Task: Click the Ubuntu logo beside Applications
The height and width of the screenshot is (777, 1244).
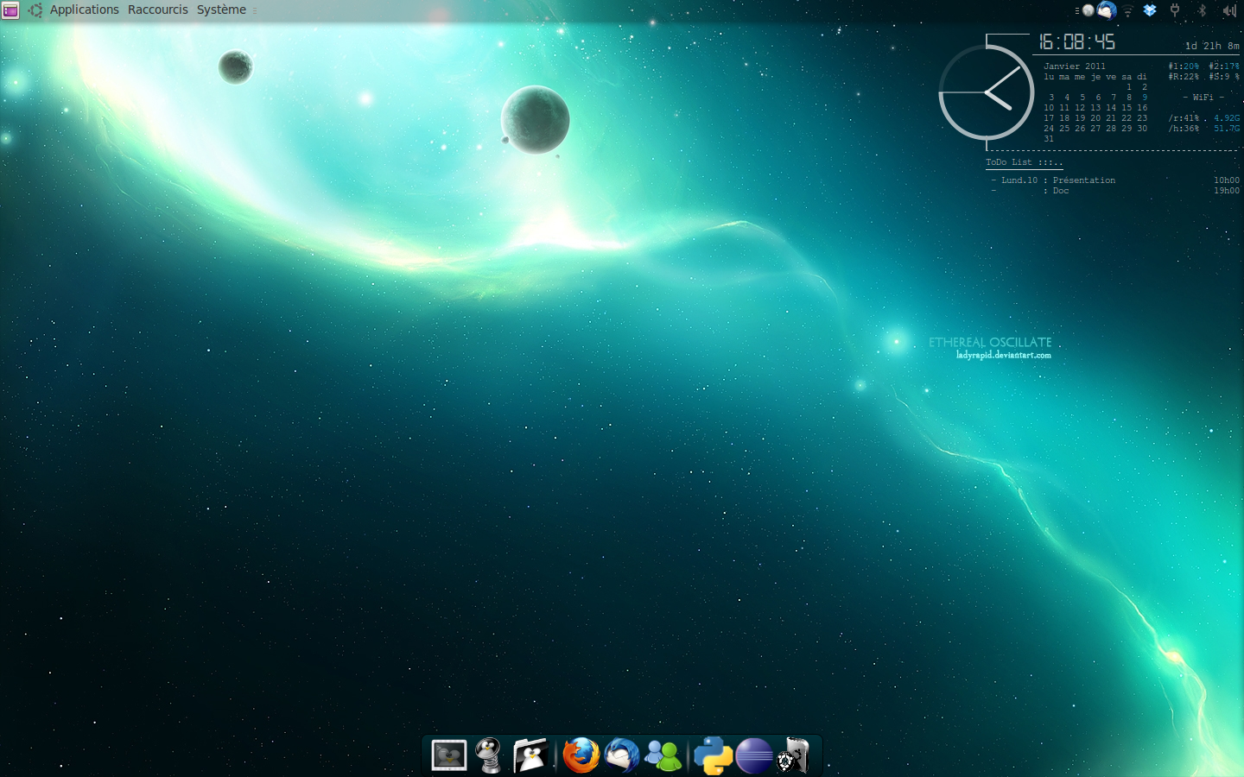Action: 35,10
